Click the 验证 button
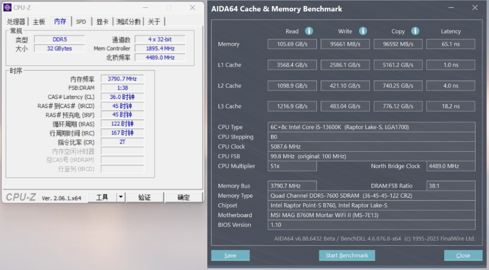489x270 pixels. pyautogui.click(x=144, y=197)
